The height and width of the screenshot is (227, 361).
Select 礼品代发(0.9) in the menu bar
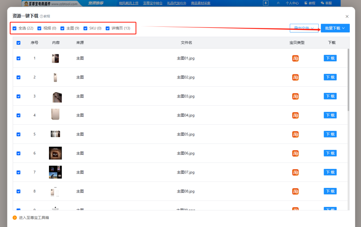(x=176, y=3)
